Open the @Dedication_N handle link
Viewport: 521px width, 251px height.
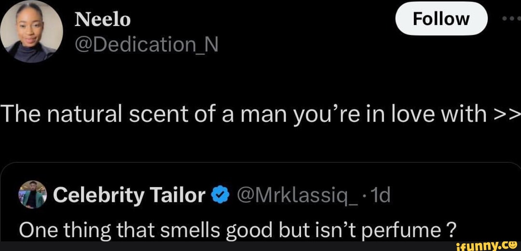147,45
